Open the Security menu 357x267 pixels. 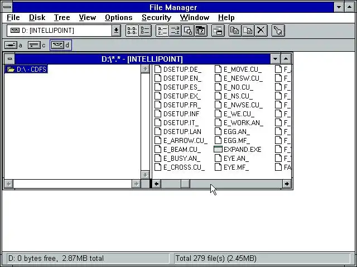156,17
